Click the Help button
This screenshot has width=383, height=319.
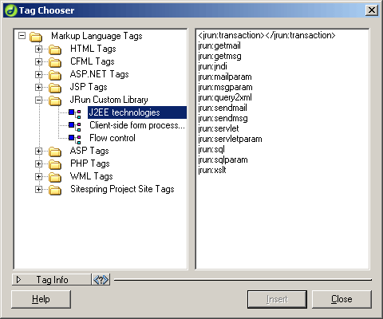click(41, 299)
